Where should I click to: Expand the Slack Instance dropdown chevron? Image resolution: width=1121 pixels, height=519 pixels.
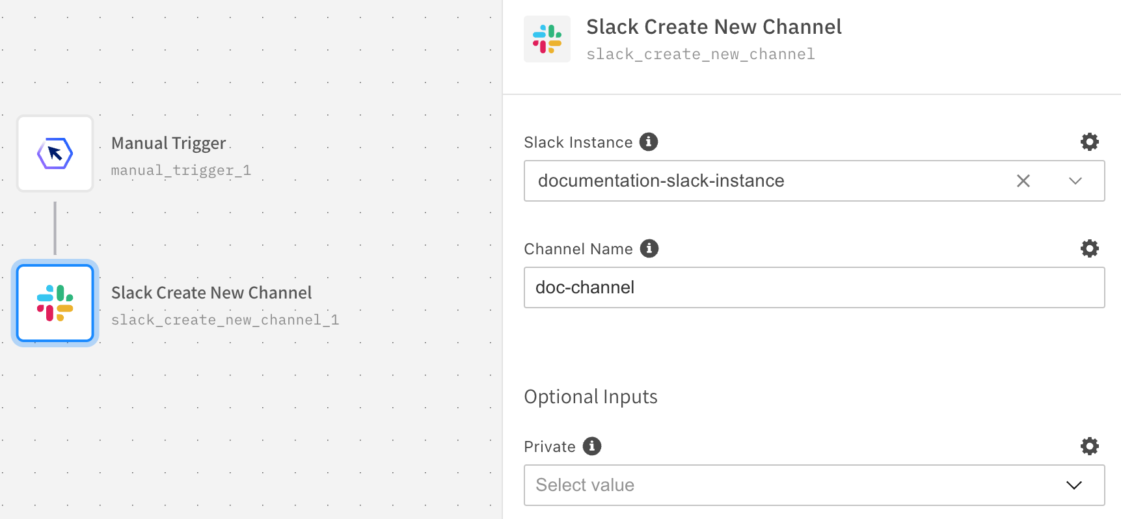pos(1075,181)
